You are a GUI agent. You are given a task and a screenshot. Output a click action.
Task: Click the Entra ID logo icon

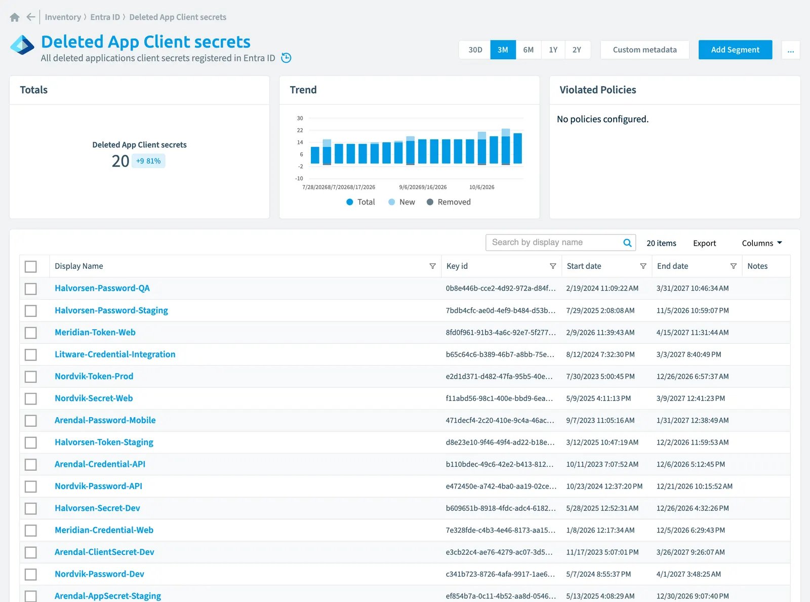(x=22, y=45)
